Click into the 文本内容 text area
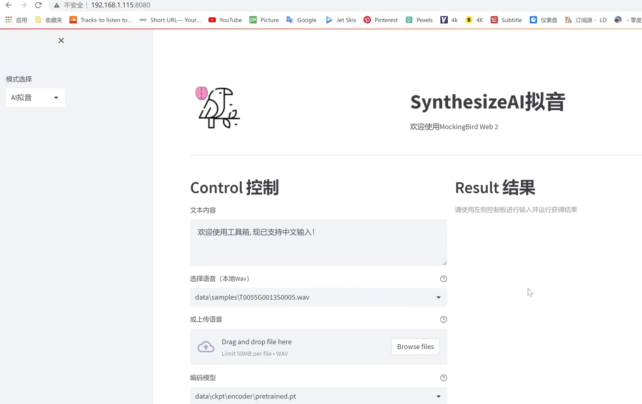This screenshot has height=404, width=642. (318, 242)
